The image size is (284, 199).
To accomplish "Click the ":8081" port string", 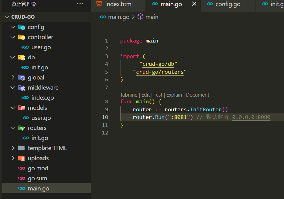I will 179,117.
